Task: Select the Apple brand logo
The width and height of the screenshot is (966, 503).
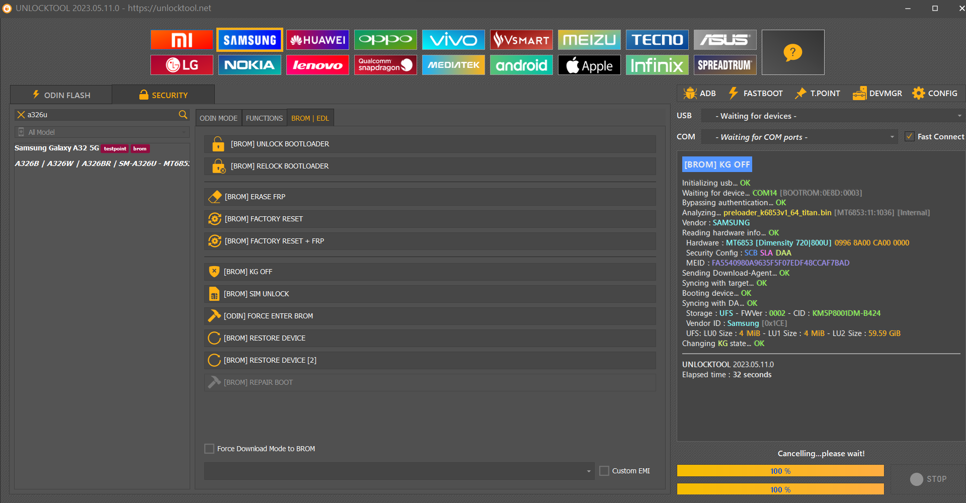Action: click(589, 65)
